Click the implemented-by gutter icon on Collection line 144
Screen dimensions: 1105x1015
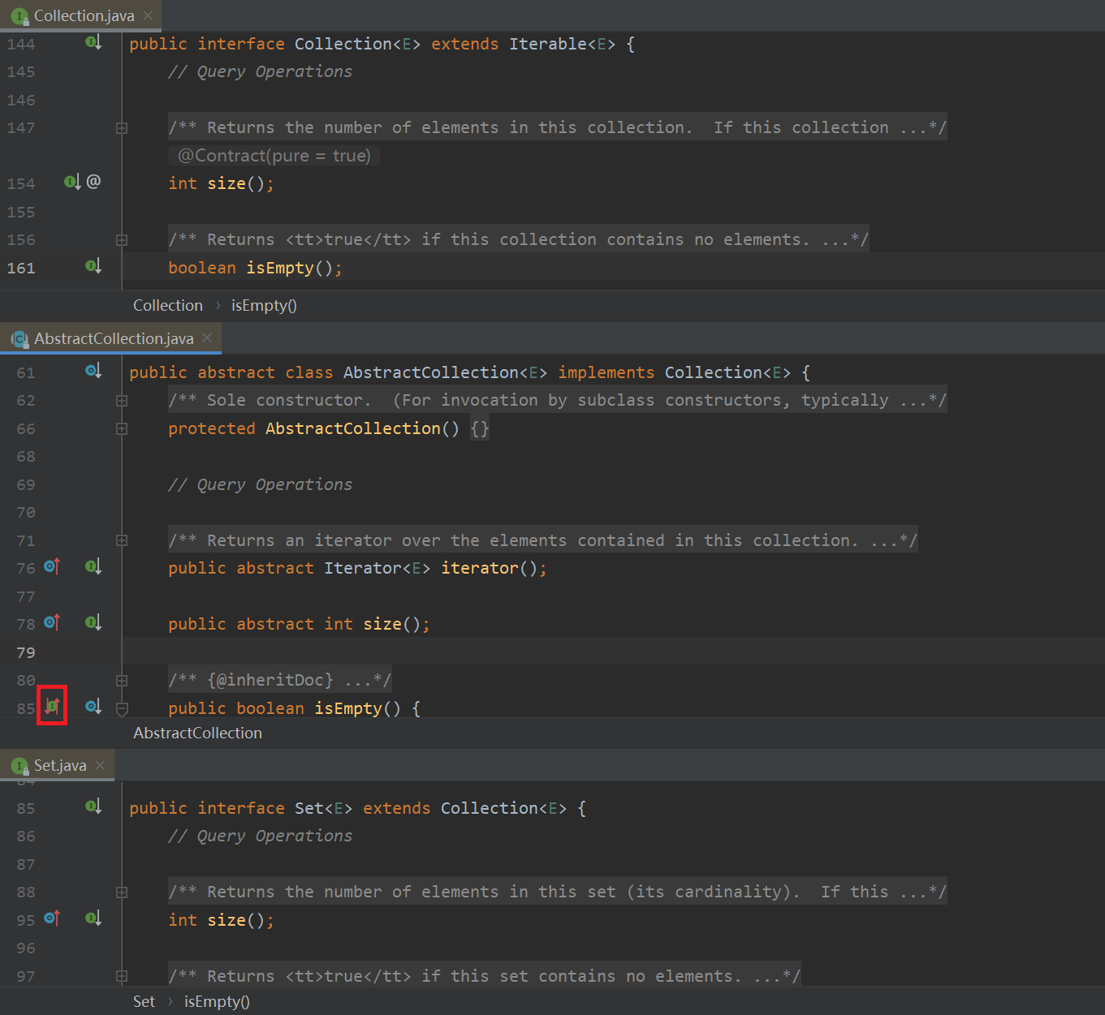(93, 42)
